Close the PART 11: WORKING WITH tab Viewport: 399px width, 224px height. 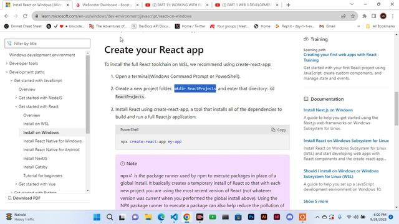tap(208, 5)
